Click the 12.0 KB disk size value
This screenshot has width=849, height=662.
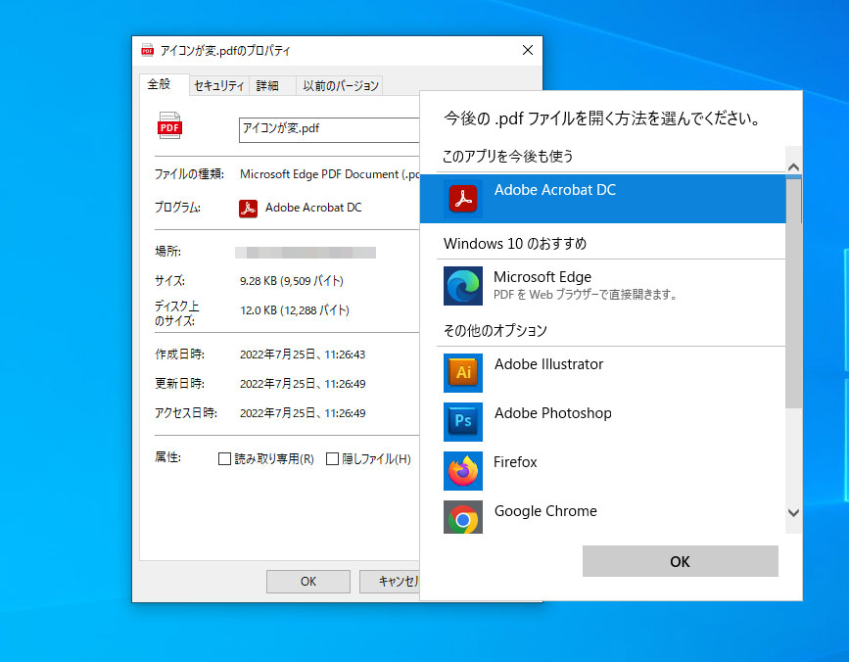[x=295, y=310]
